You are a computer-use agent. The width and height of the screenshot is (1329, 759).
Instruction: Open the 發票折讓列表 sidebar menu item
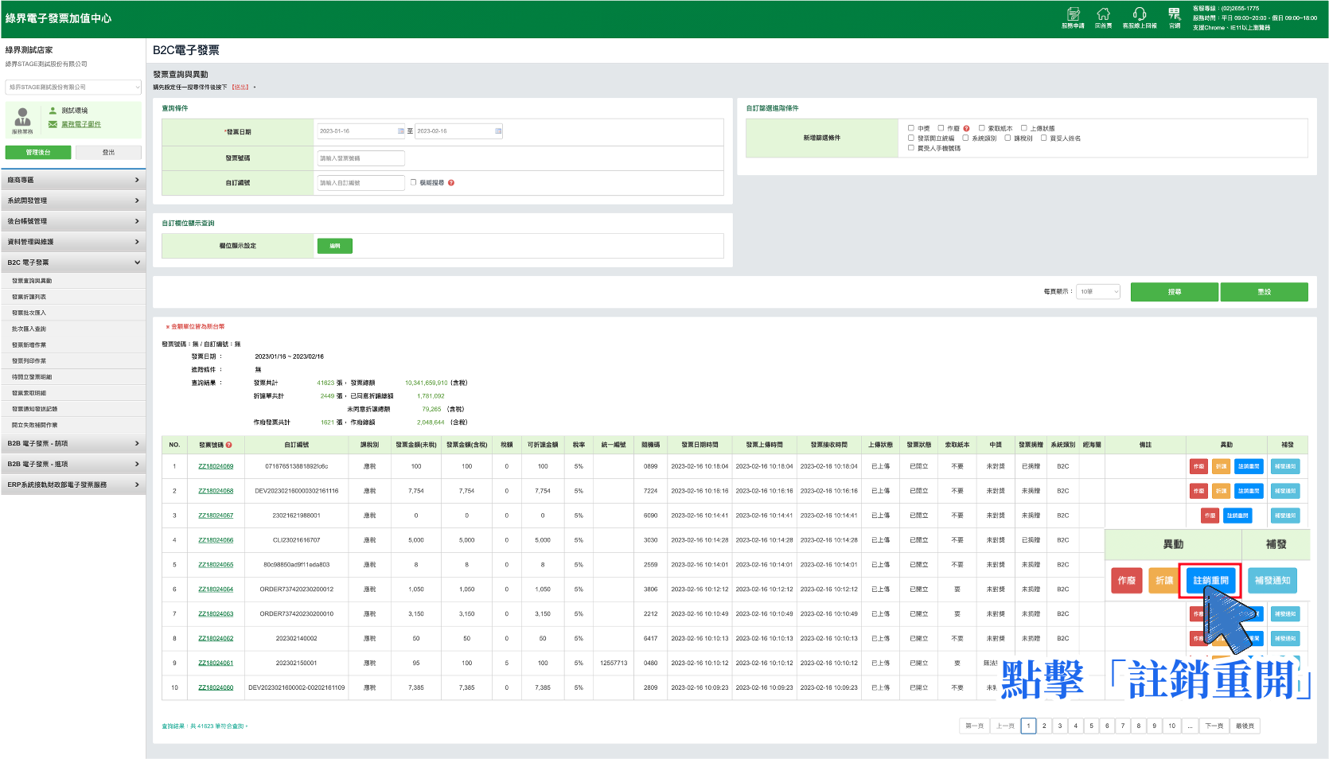(29, 297)
